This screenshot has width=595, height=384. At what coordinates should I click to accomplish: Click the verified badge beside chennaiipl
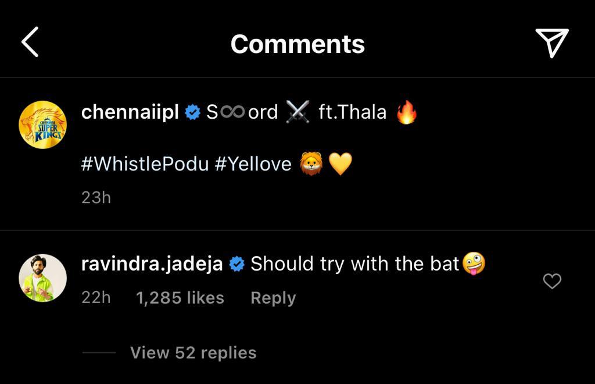click(x=192, y=112)
